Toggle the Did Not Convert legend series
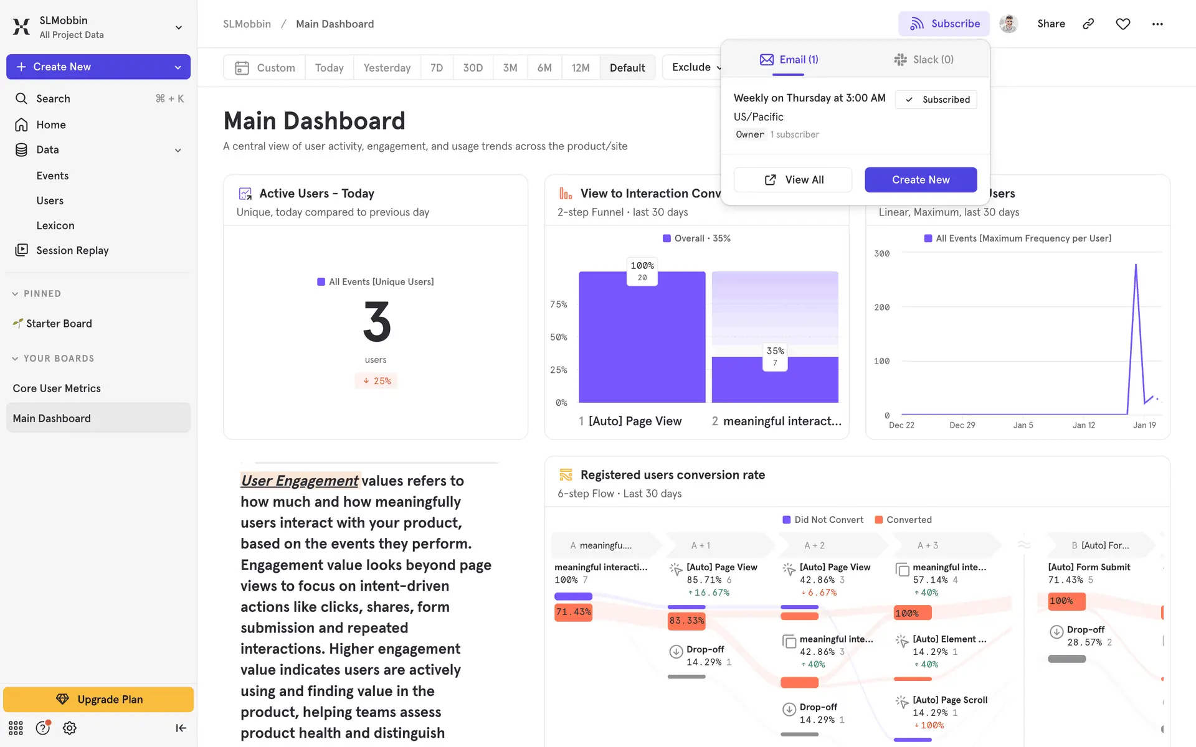This screenshot has width=1196, height=747. pos(823,520)
